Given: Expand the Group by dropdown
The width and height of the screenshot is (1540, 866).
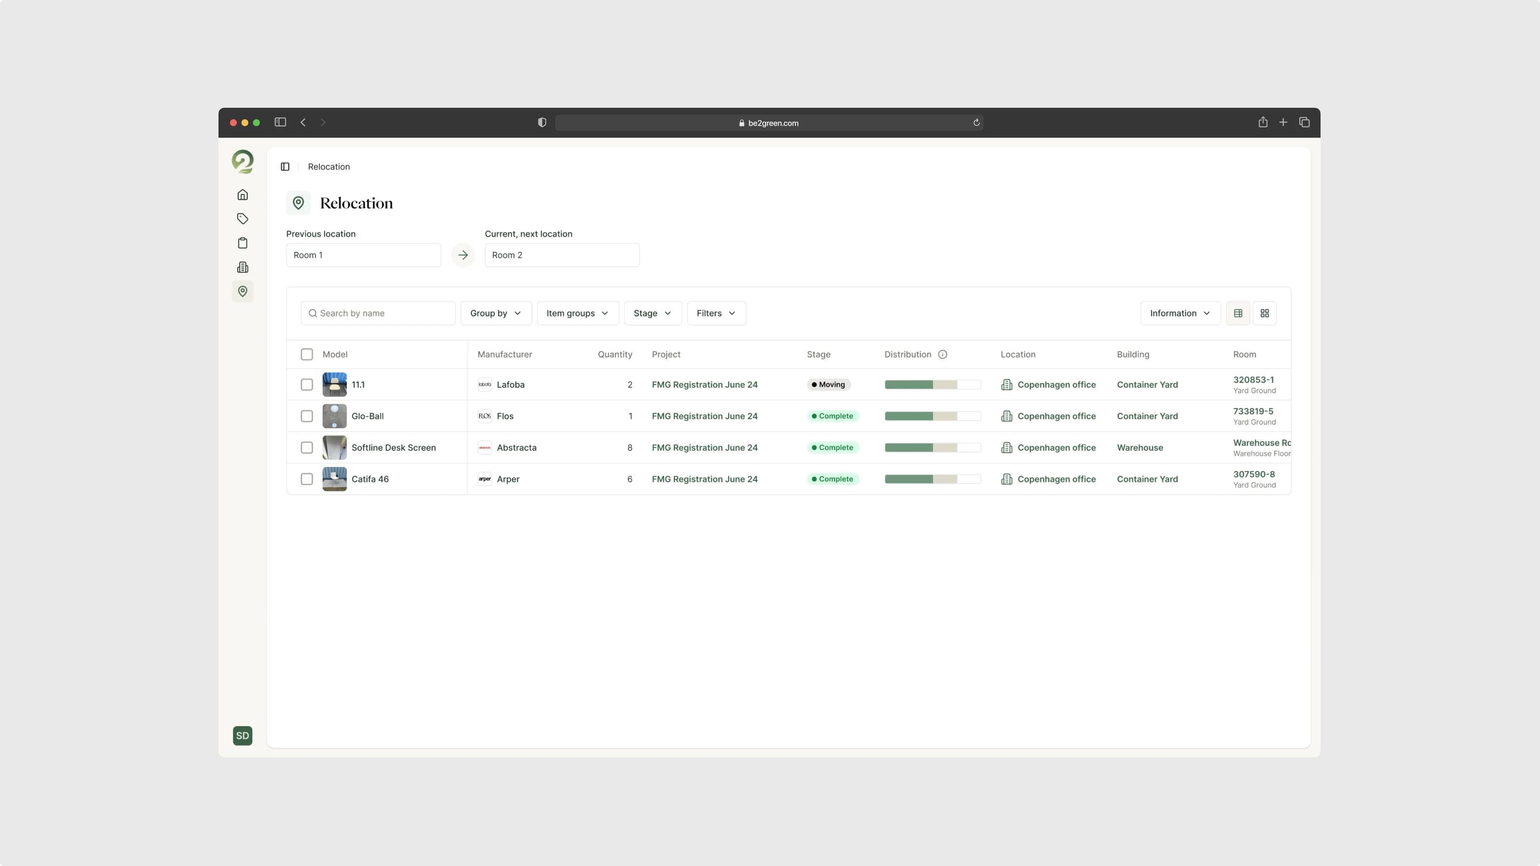Looking at the screenshot, I should [x=496, y=313].
